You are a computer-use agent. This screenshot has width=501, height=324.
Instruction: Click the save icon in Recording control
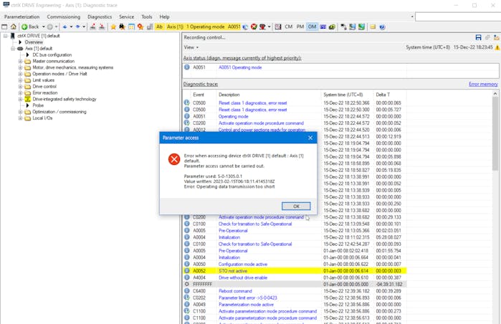point(478,37)
